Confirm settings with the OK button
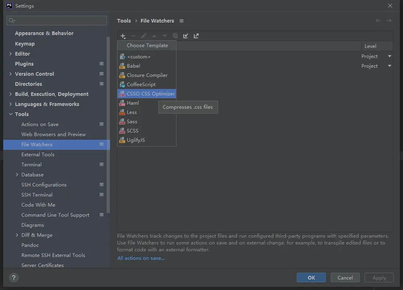This screenshot has height=290, width=403. 311,278
